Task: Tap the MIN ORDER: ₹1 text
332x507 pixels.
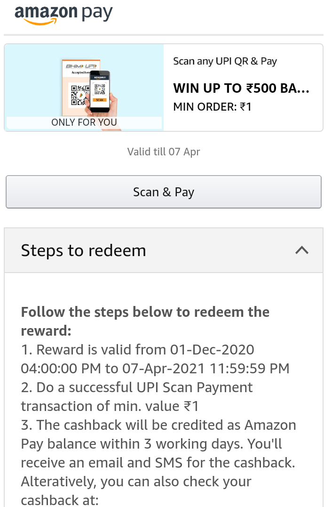Action: click(x=213, y=107)
